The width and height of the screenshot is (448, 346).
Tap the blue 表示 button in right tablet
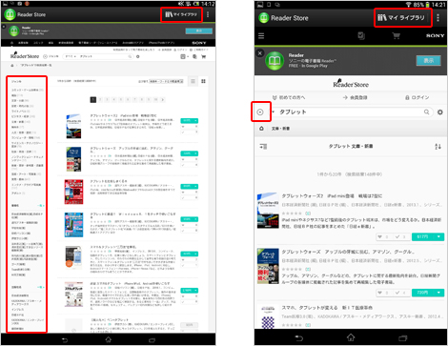(428, 60)
